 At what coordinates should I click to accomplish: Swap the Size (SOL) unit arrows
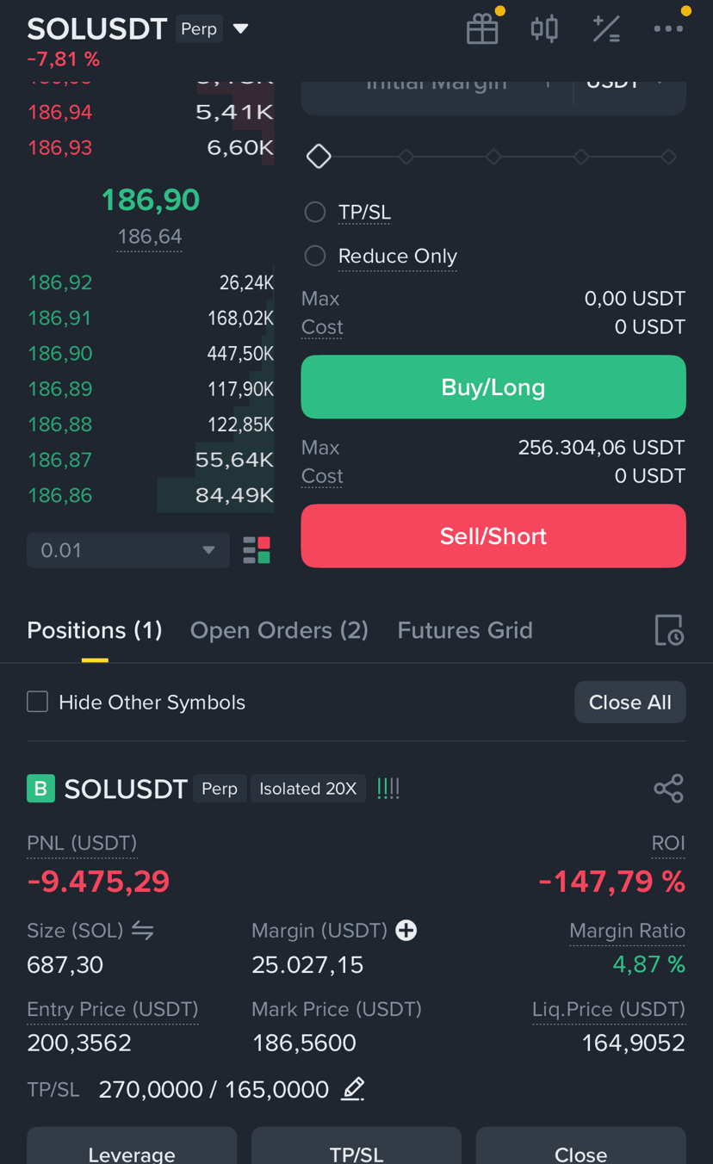pos(143,930)
